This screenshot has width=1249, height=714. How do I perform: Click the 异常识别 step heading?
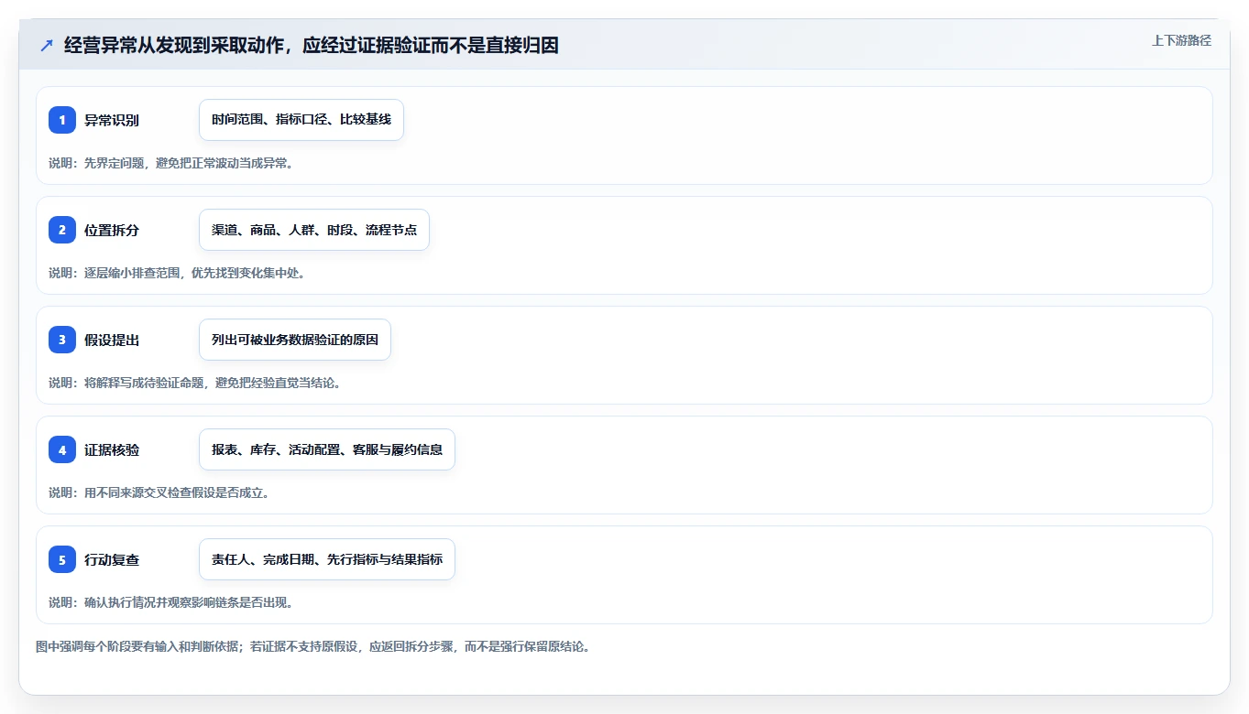click(x=112, y=120)
